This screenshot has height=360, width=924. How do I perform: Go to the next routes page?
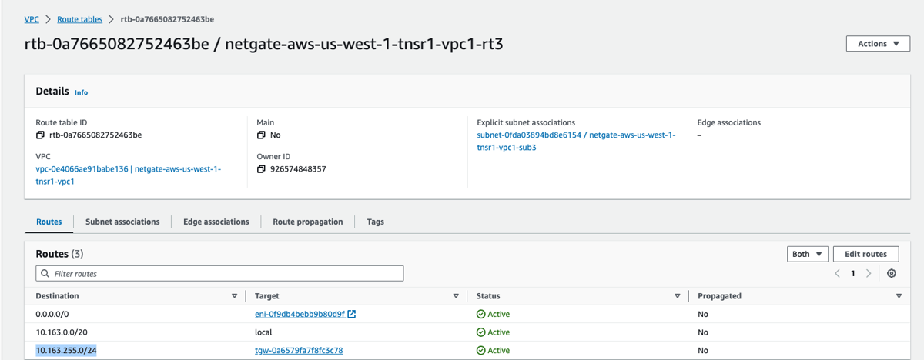(869, 274)
